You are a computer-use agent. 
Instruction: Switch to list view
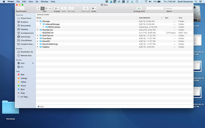[x=42, y=8]
